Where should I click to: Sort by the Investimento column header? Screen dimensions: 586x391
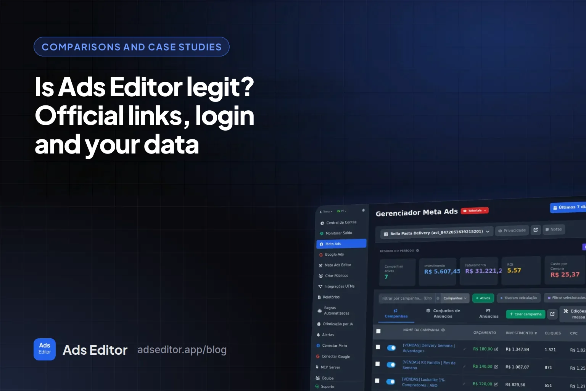(521, 333)
